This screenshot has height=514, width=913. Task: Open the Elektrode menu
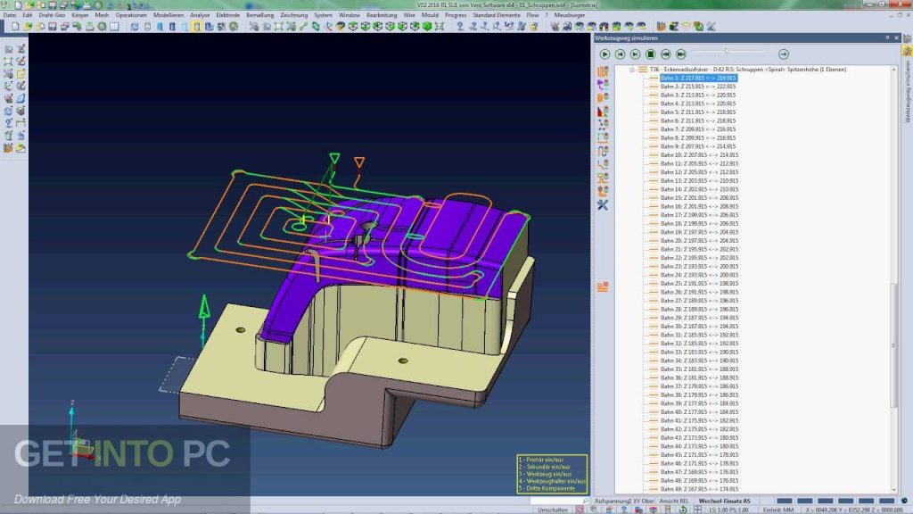pos(228,15)
